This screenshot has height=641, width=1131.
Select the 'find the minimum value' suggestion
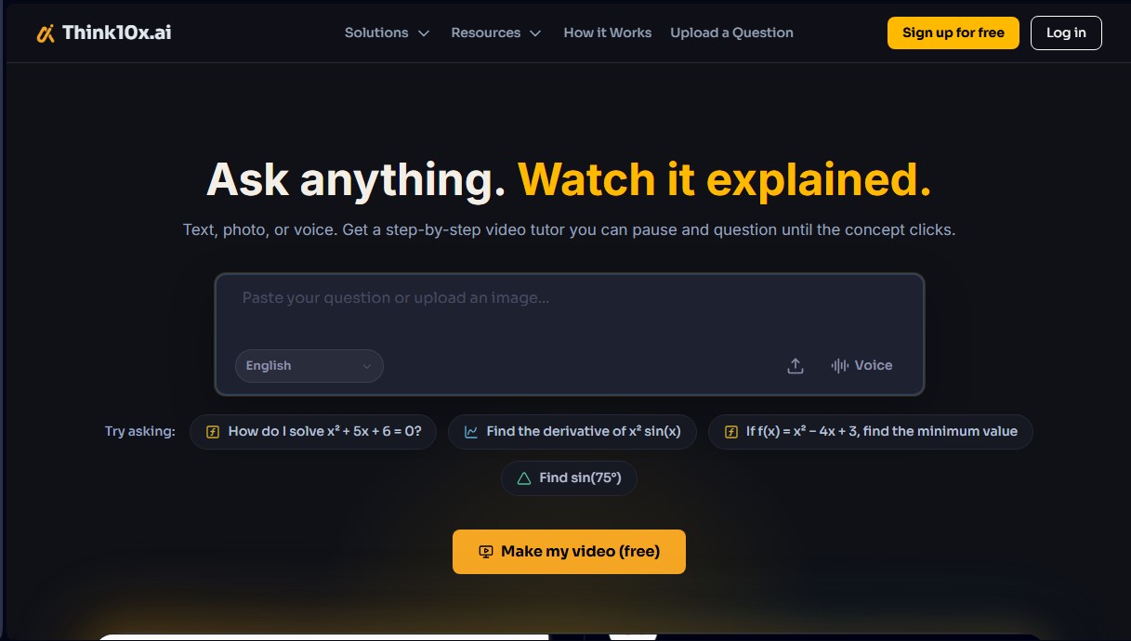(x=870, y=432)
